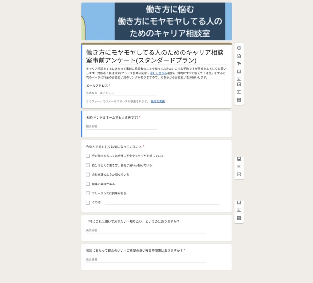Viewport: 313px width, 283px height.
Task: Check the option about feeling anxious about current work
Action: [88, 156]
